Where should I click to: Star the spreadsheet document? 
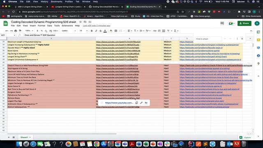pos(81,22)
